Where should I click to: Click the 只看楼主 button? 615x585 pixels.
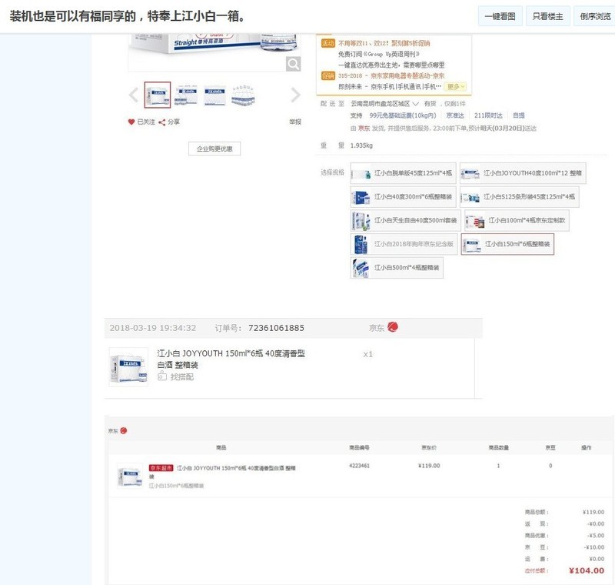pos(547,16)
